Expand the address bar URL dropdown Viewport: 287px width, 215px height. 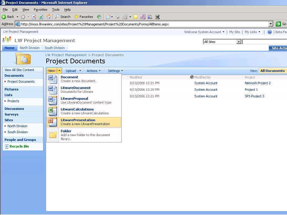pyautogui.click(x=271, y=24)
